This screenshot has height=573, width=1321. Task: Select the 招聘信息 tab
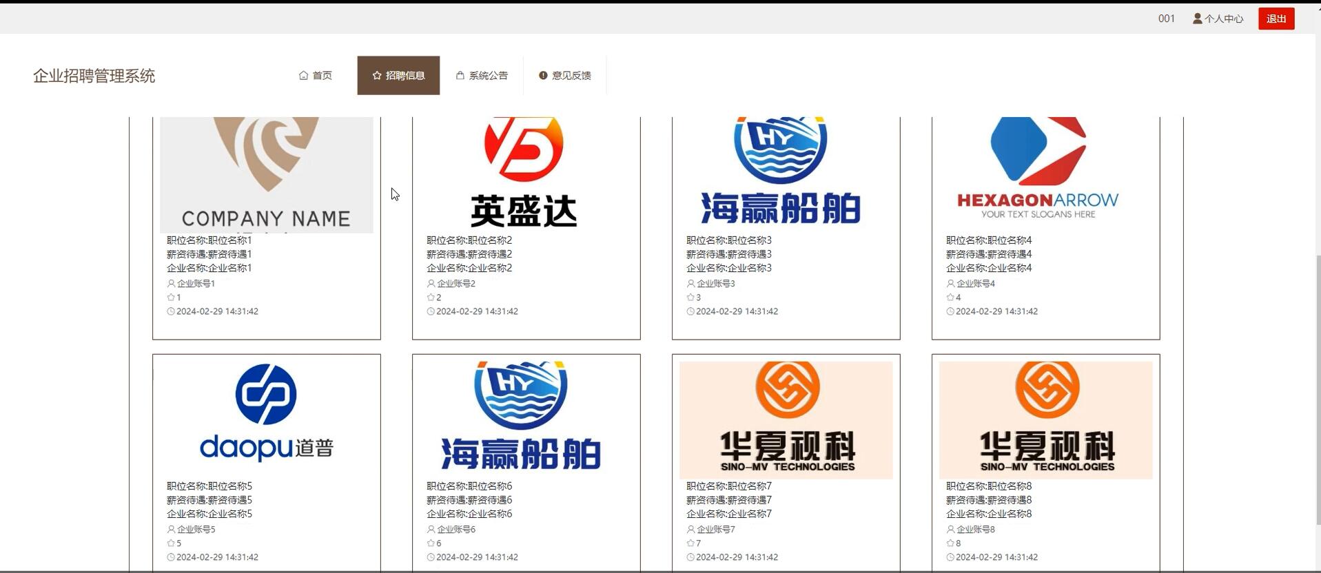pos(398,76)
